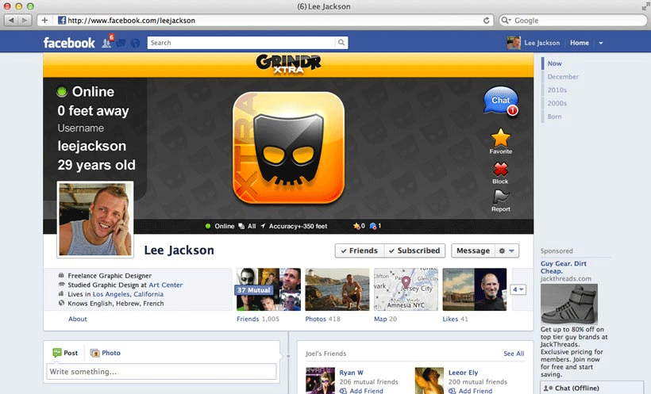Select the Photo tab in composer
The height and width of the screenshot is (394, 651).
[x=106, y=353]
